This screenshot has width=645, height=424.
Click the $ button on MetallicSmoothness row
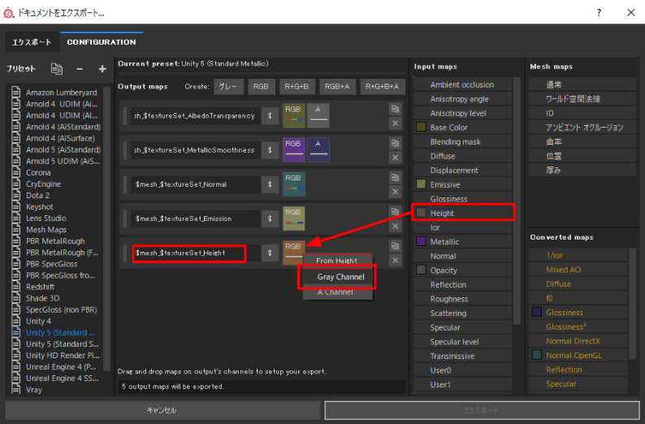pos(270,150)
